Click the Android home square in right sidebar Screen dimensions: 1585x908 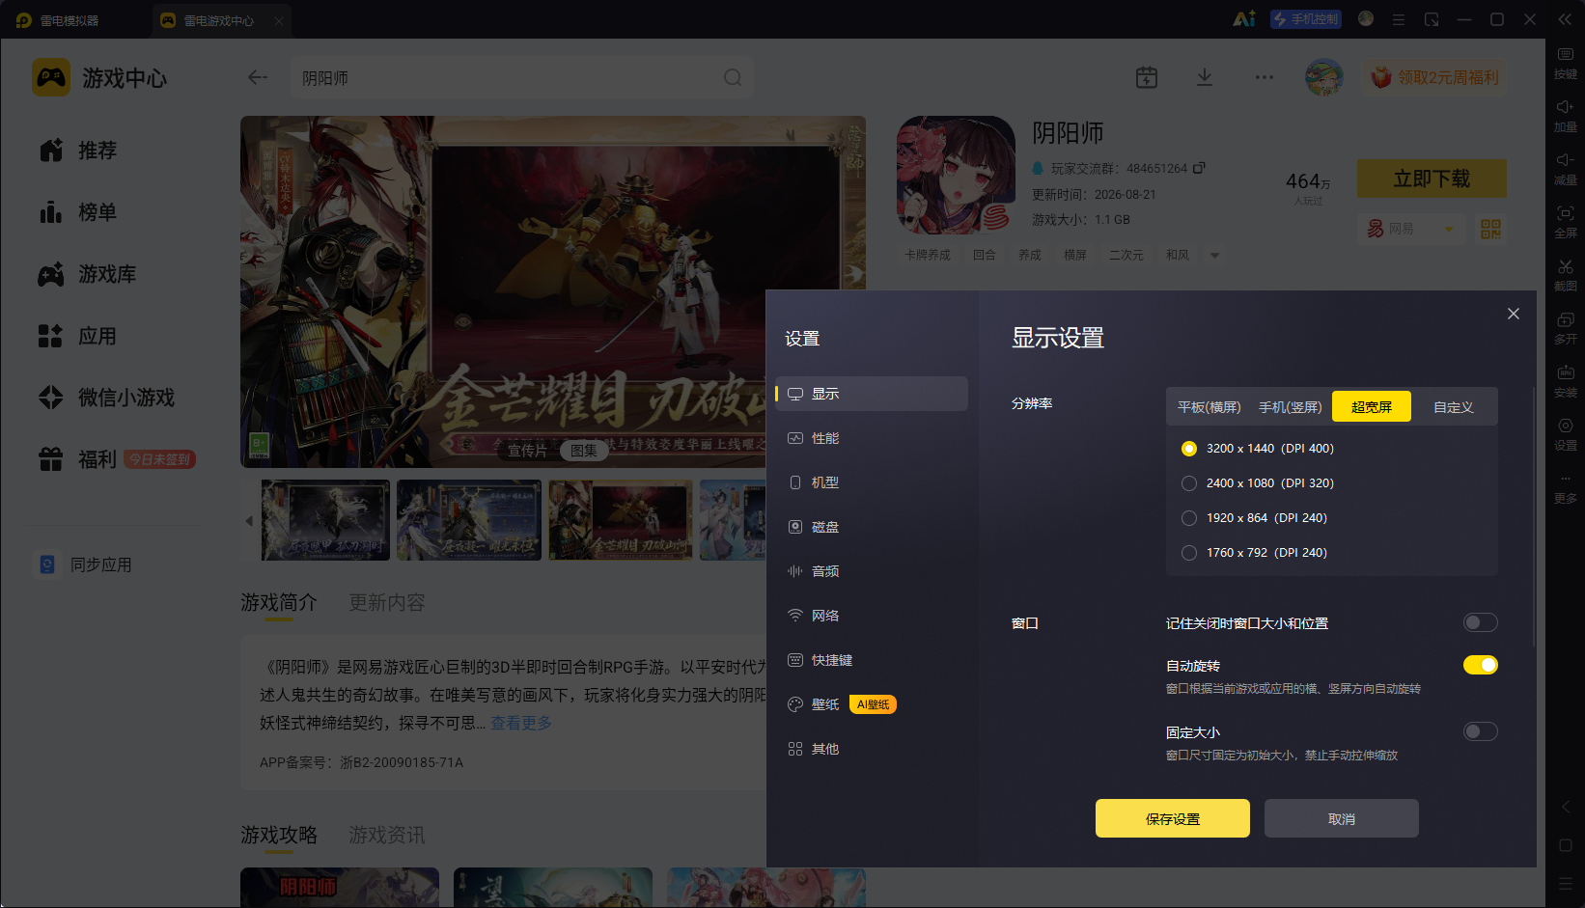coord(1566,845)
